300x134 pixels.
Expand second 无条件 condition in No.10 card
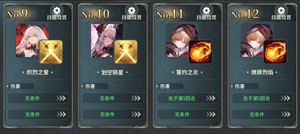(x=113, y=114)
